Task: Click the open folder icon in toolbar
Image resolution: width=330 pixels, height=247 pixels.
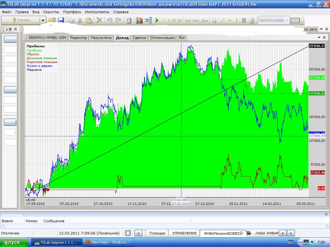Action: point(52,20)
